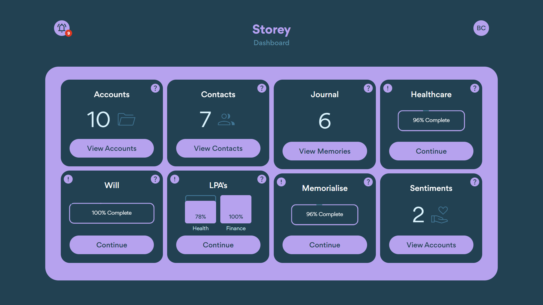Click the alert icon on the LPA's card
This screenshot has height=305, width=543.
pyautogui.click(x=175, y=179)
